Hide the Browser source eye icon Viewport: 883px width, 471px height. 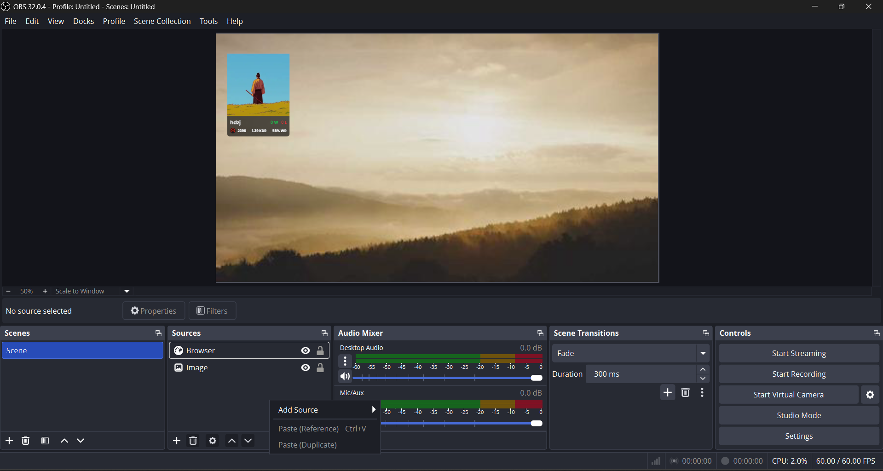pyautogui.click(x=306, y=350)
